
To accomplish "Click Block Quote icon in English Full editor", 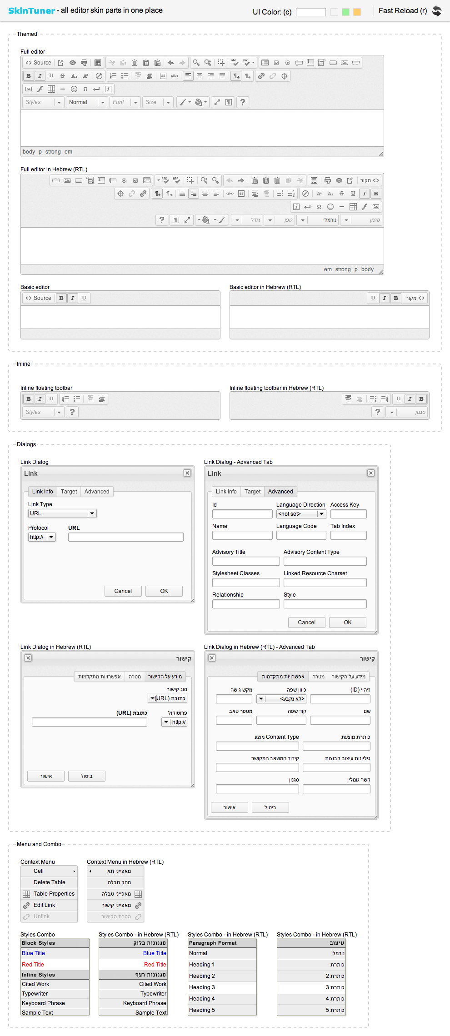I will (163, 76).
